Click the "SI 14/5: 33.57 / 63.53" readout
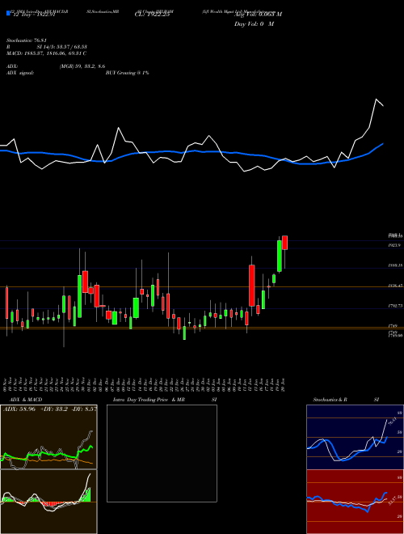 [x=61, y=47]
